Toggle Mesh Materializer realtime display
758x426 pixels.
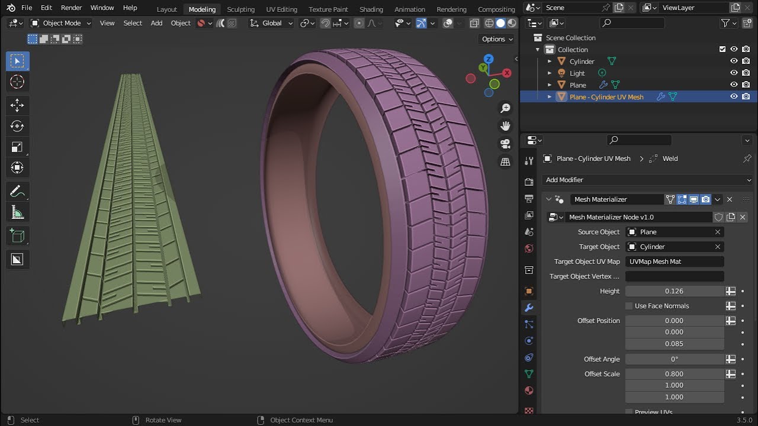pos(693,199)
